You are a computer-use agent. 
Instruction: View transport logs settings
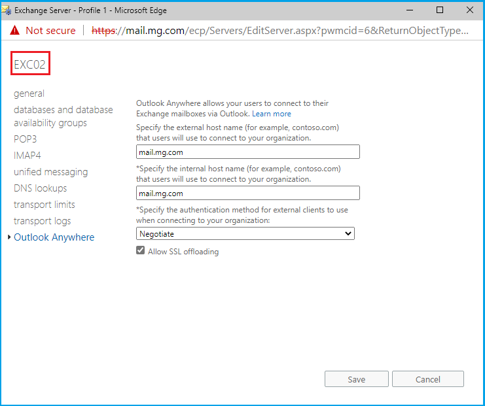pos(42,221)
